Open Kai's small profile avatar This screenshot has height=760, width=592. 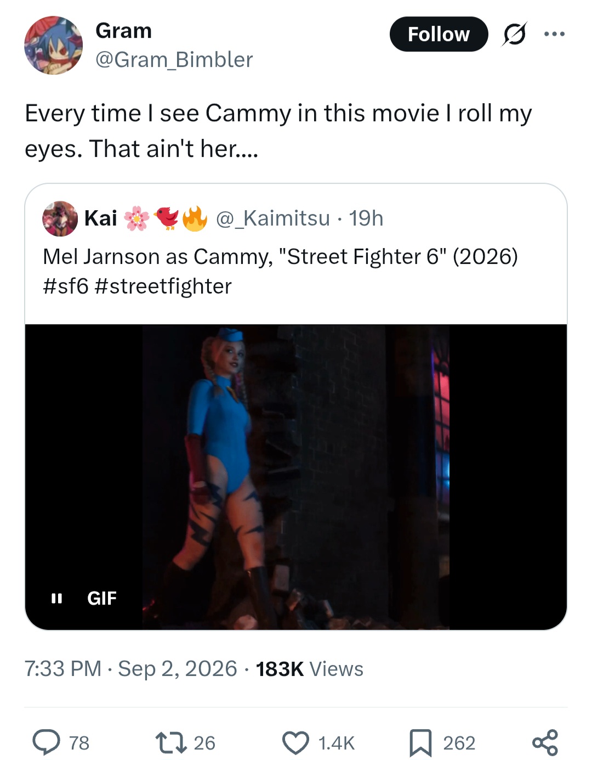[x=60, y=218]
